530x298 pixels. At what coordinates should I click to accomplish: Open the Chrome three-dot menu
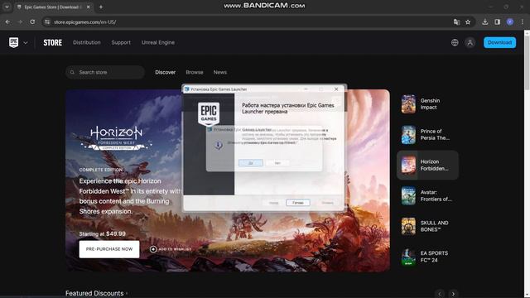click(523, 22)
